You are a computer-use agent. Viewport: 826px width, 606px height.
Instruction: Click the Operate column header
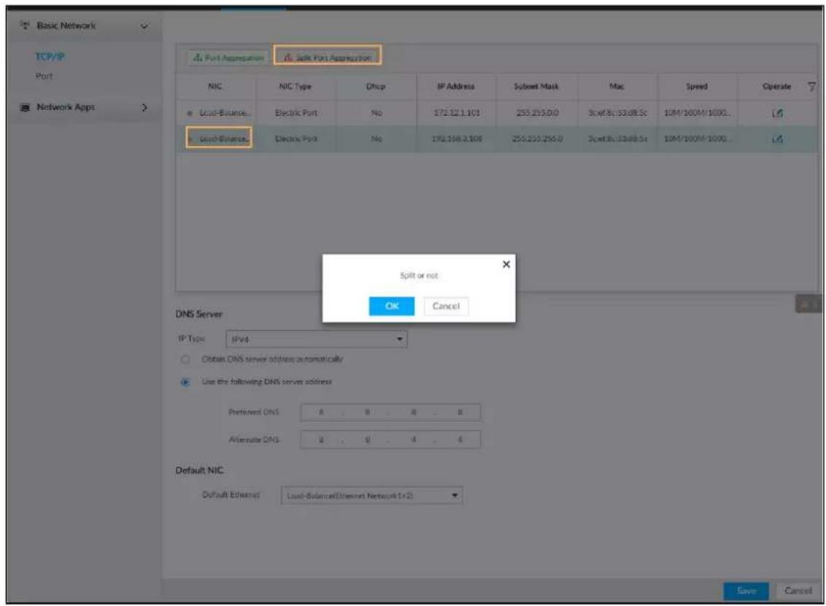[776, 86]
